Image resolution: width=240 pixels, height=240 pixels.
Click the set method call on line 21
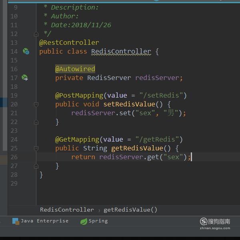(x=125, y=113)
